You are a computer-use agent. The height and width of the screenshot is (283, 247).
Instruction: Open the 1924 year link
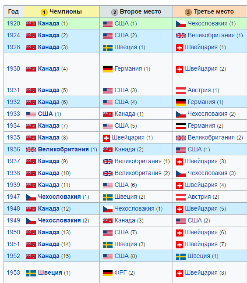(13, 36)
